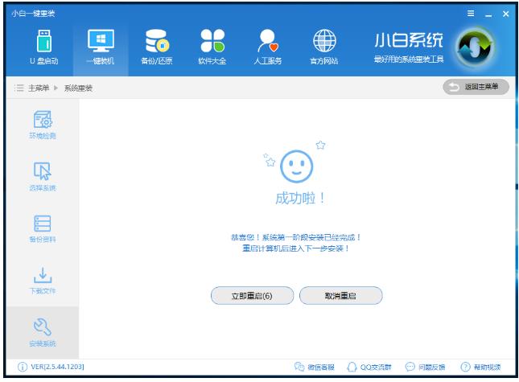Minimize the 小白一键重装 window
Image resolution: width=519 pixels, height=382 pixels.
point(488,14)
